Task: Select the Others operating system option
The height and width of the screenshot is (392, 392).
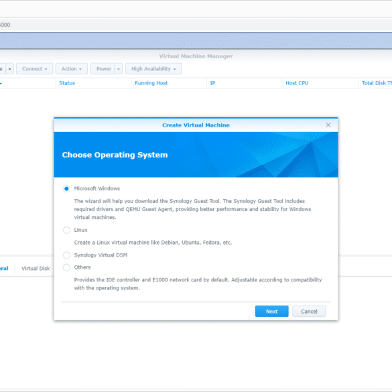Action: [x=66, y=267]
